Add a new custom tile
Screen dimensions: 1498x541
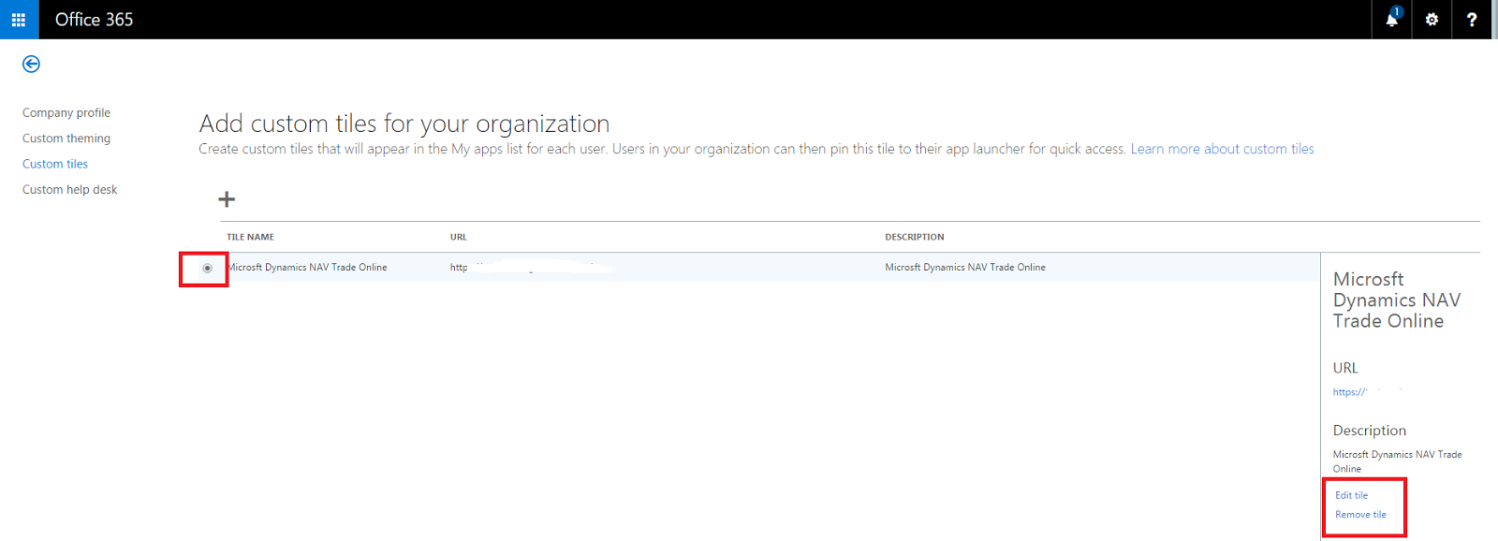point(227,199)
